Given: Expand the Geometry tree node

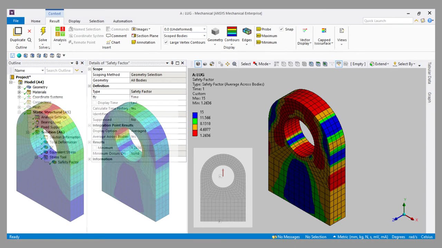Looking at the screenshot, I should click(x=19, y=87).
